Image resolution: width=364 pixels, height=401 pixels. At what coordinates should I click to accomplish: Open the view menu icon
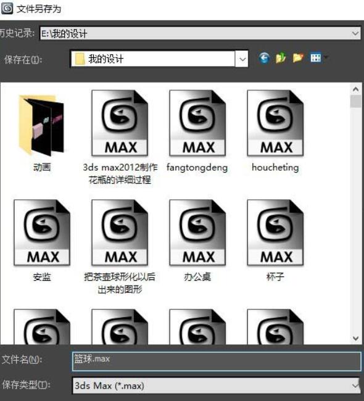click(318, 58)
